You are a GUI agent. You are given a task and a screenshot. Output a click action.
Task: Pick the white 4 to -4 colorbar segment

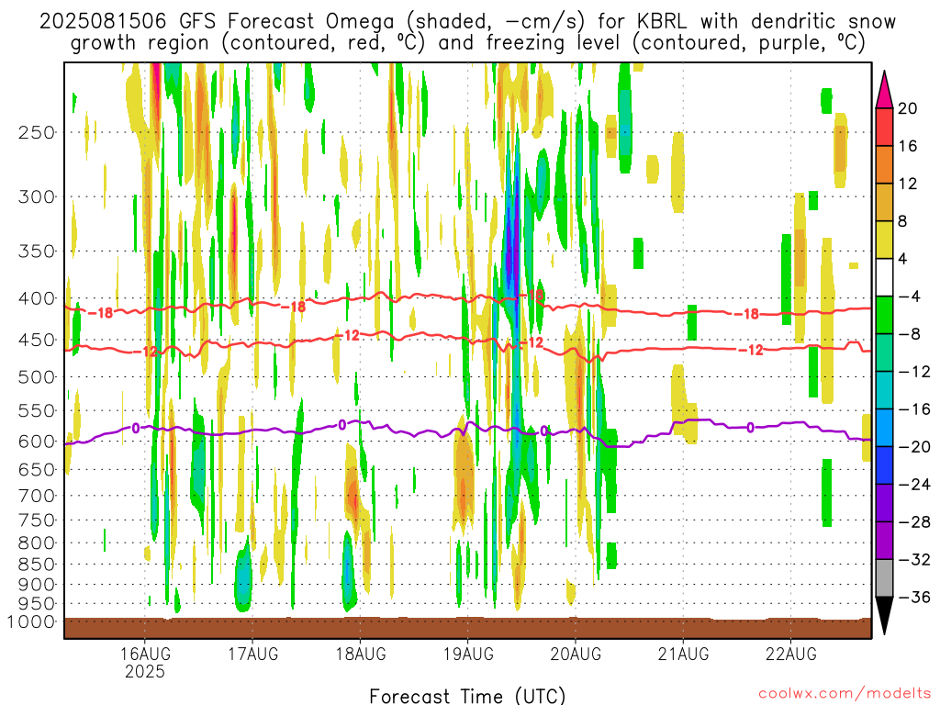(884, 277)
